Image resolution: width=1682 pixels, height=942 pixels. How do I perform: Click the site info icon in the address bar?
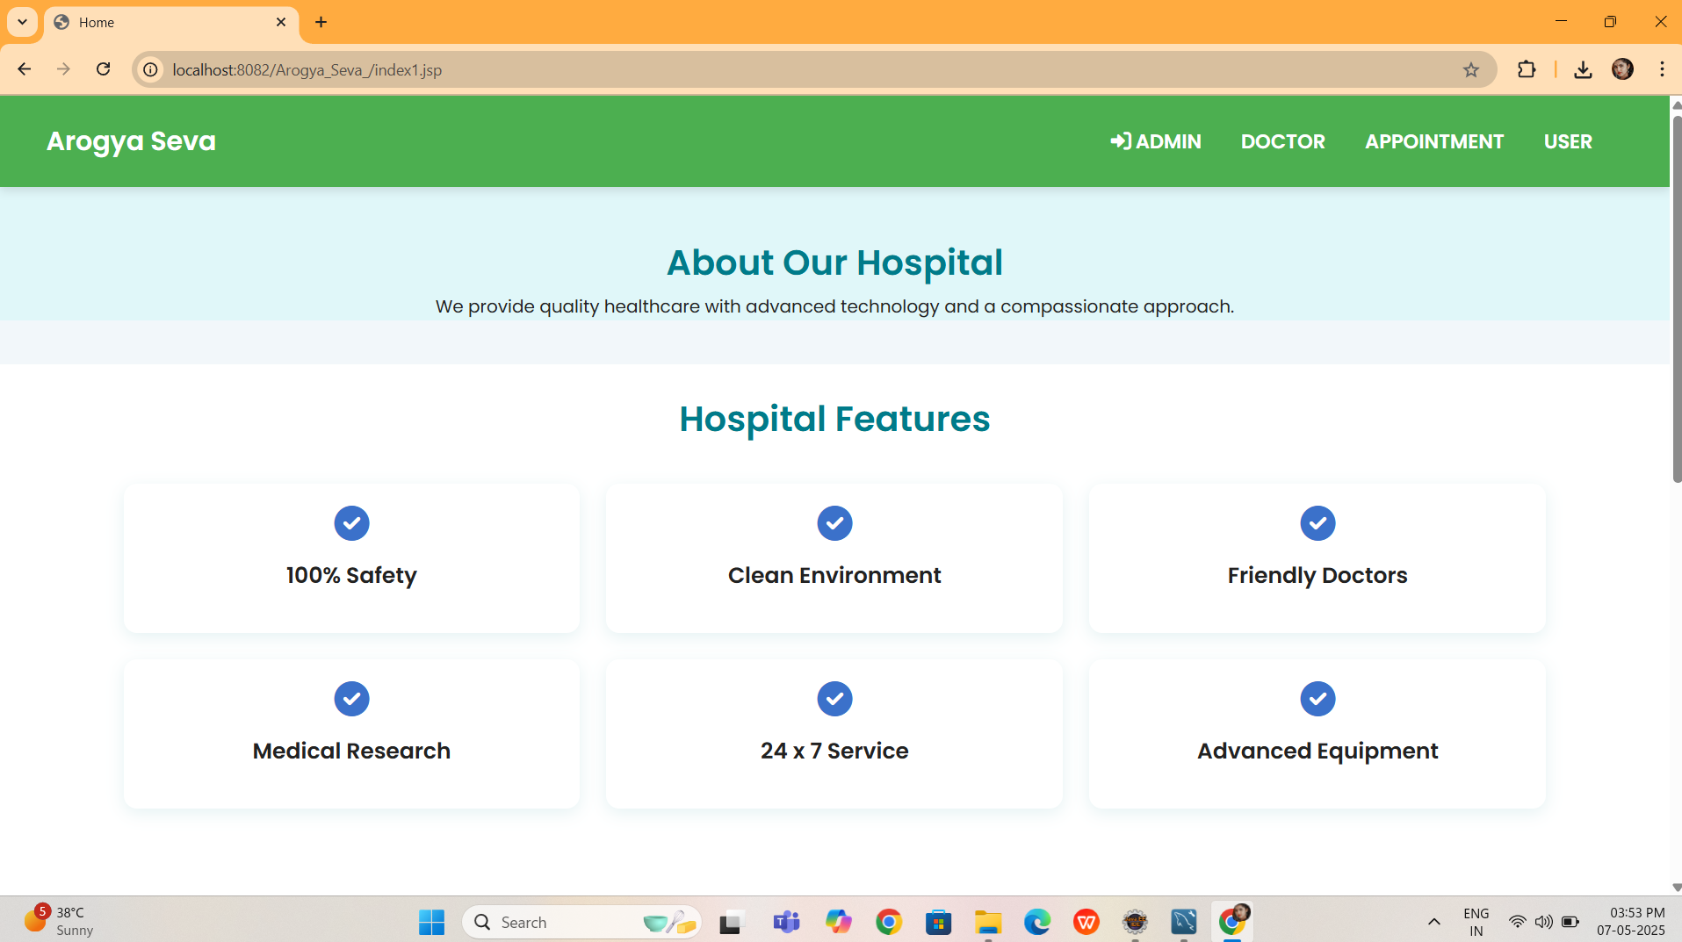coord(149,70)
